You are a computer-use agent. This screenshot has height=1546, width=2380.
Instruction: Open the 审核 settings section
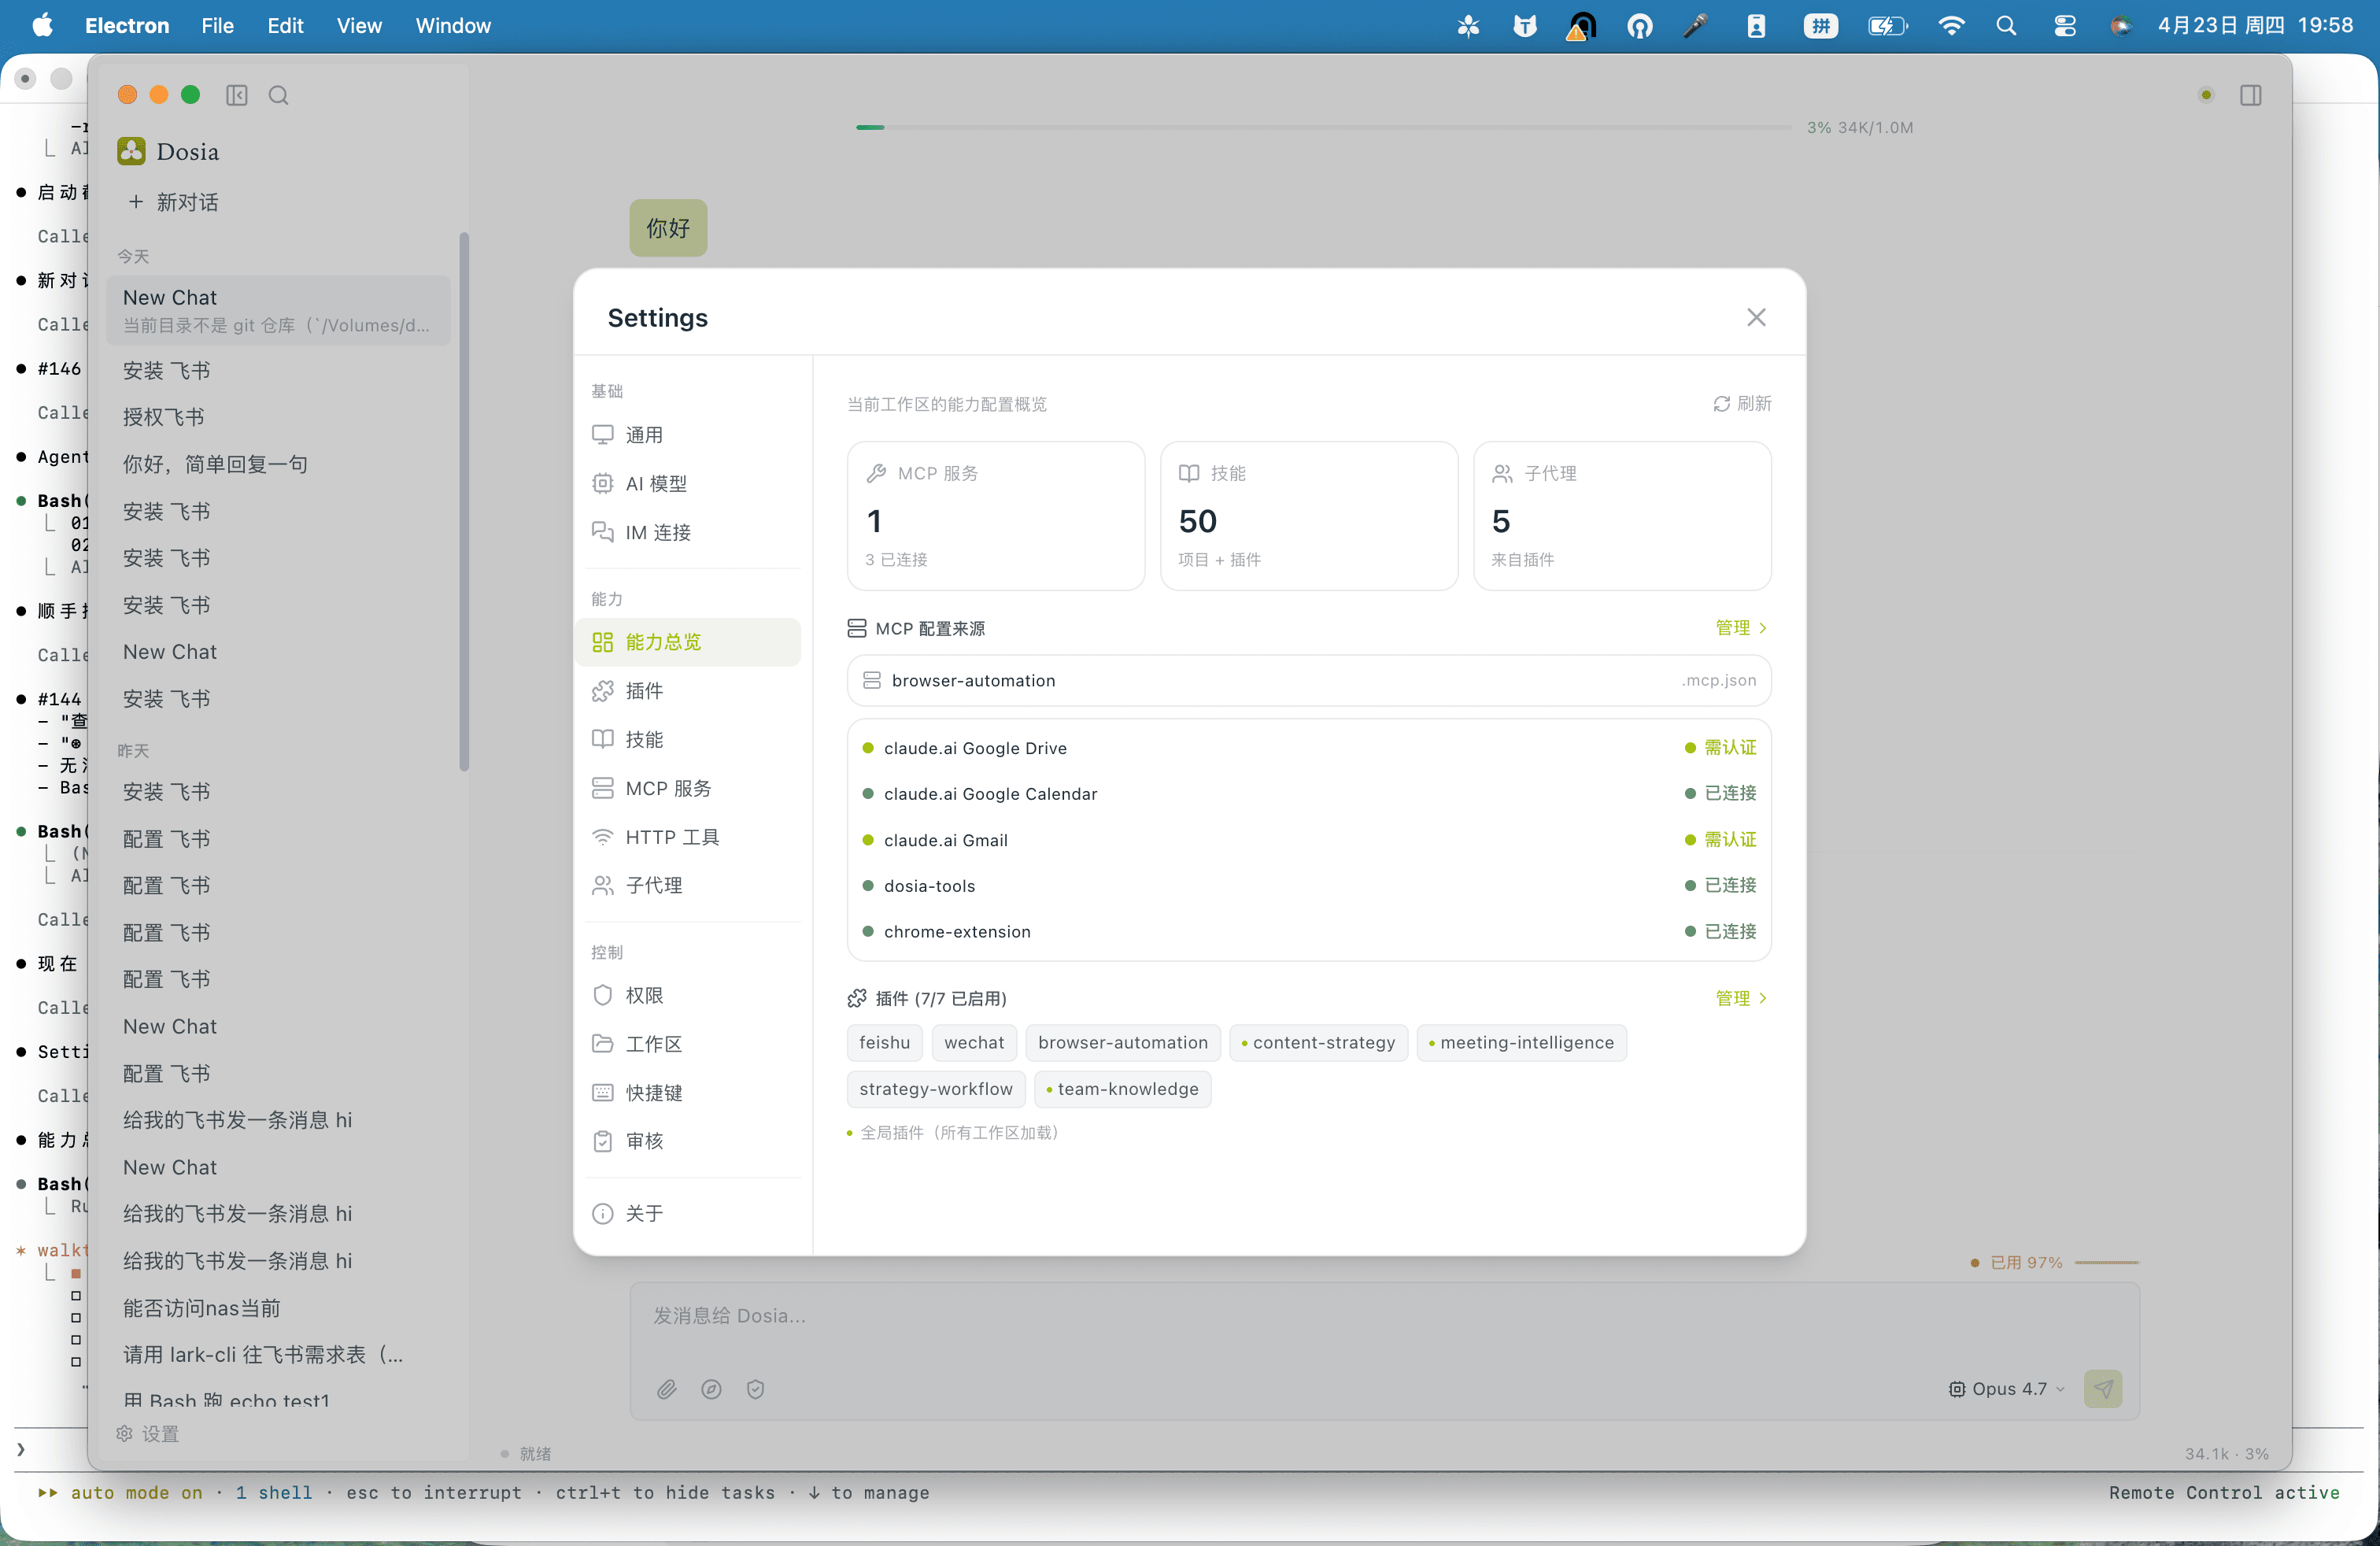[x=689, y=1141]
